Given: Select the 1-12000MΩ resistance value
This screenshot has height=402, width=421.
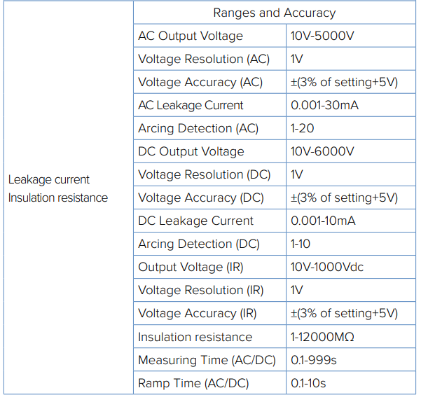Looking at the screenshot, I should coord(322,337).
